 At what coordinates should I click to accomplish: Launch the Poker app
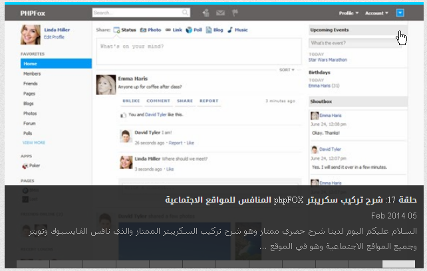31,165
